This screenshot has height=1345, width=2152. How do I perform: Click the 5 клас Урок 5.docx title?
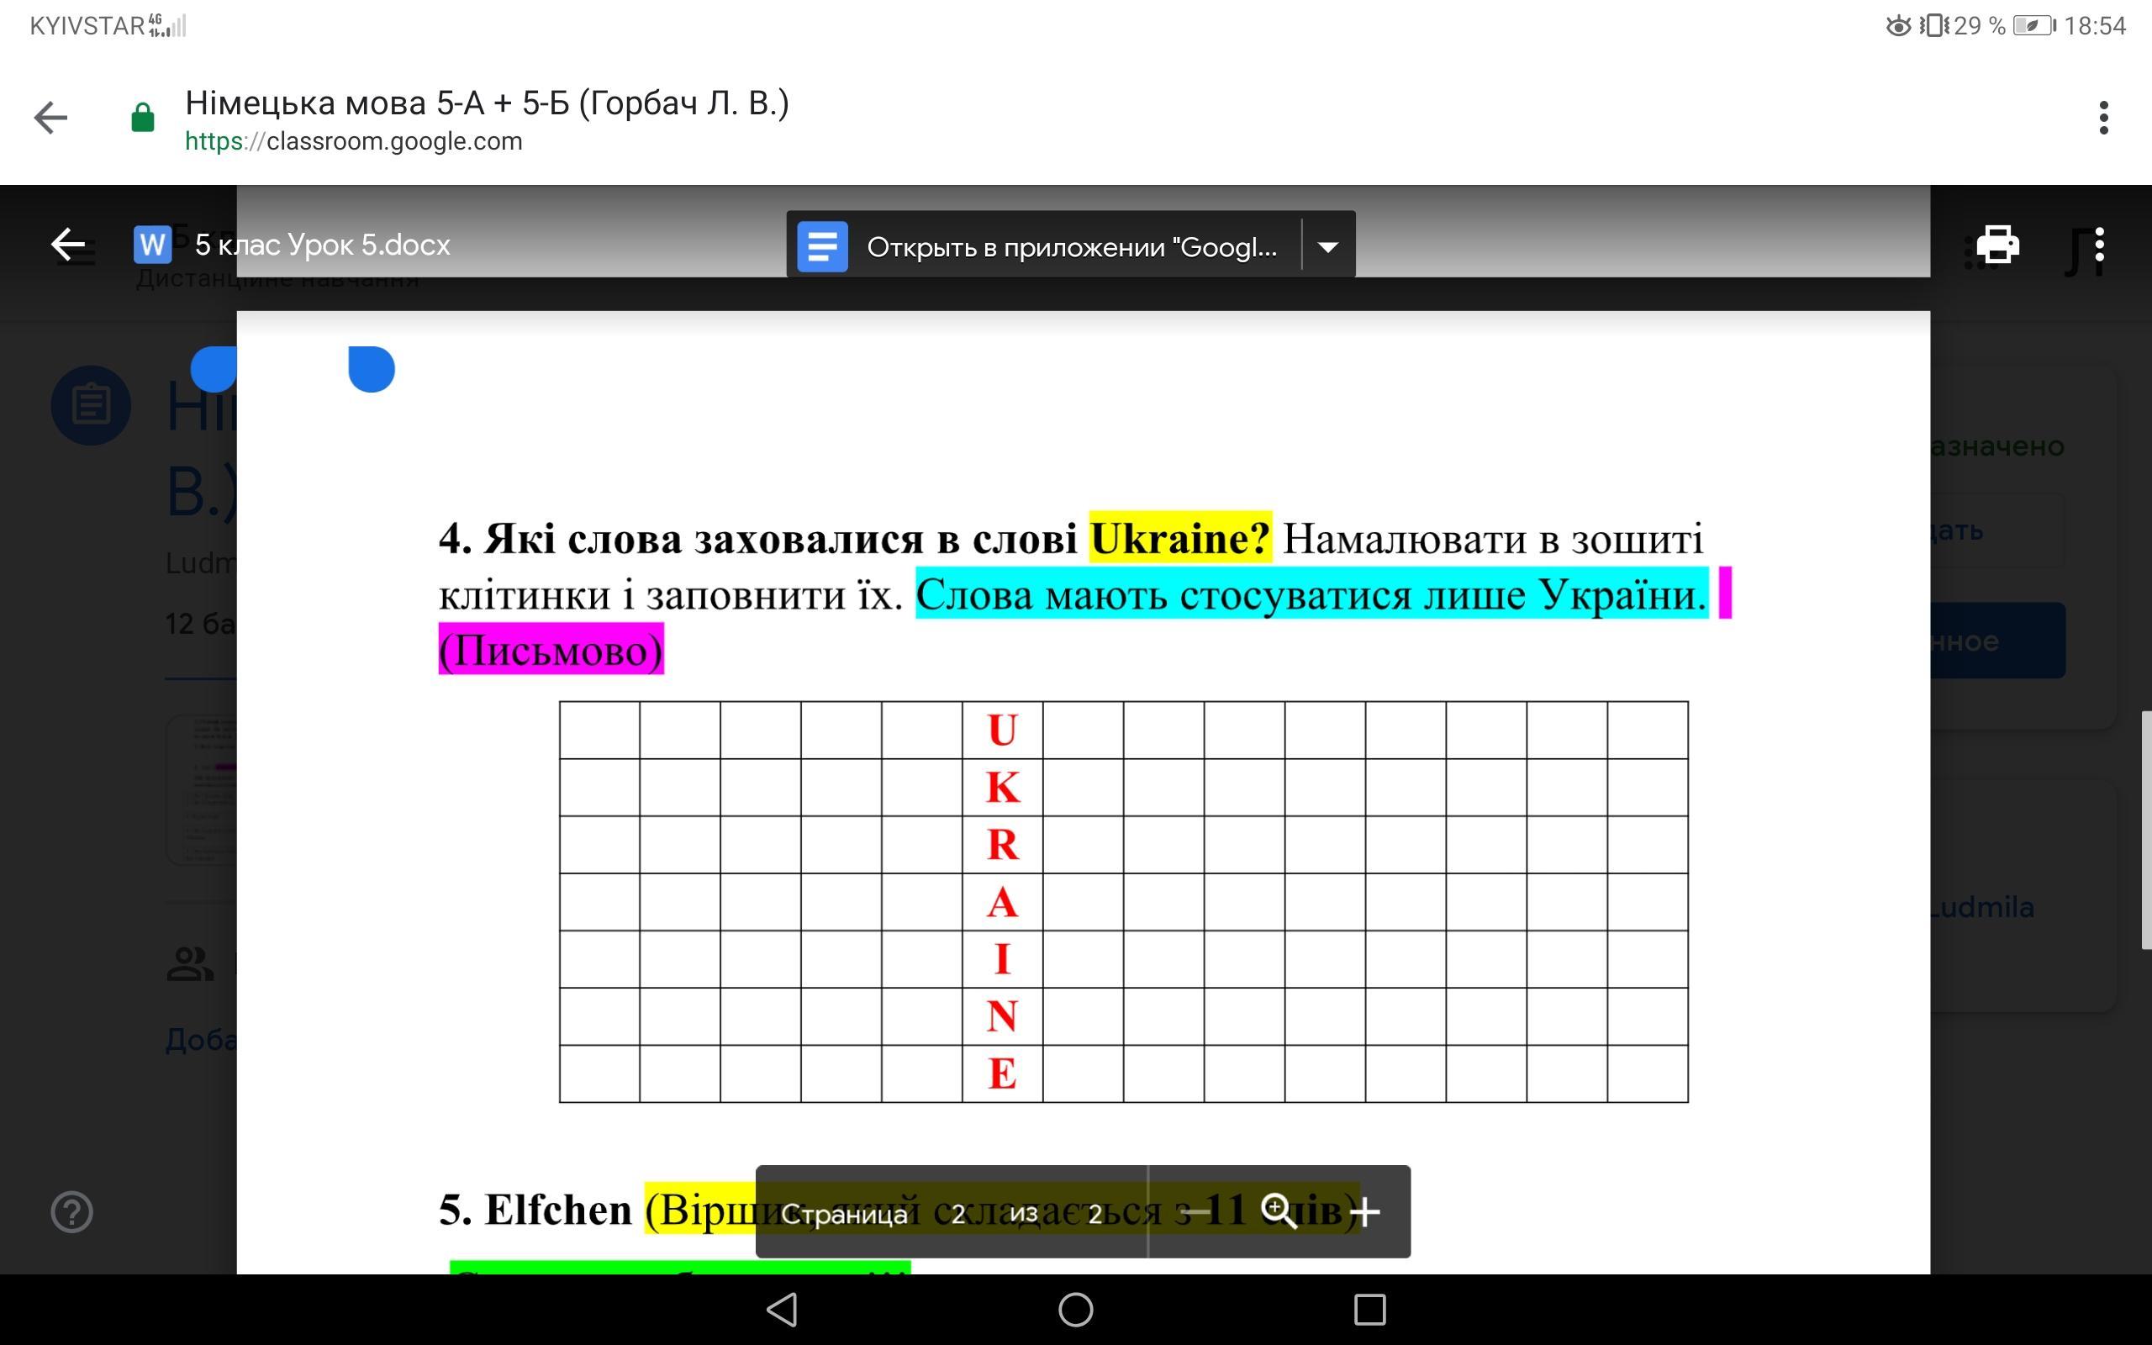(x=322, y=245)
